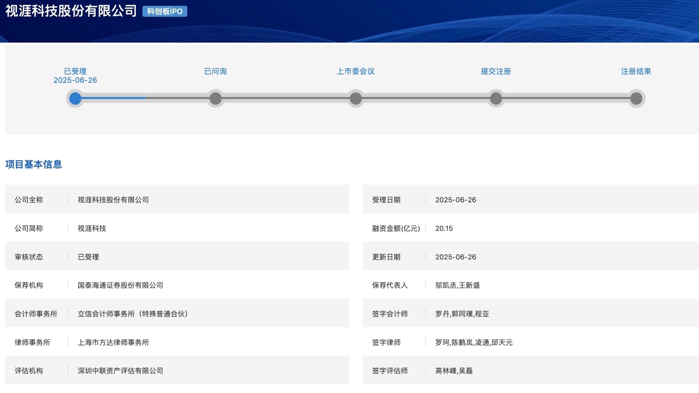Click the 签字评估师 field label

point(390,371)
